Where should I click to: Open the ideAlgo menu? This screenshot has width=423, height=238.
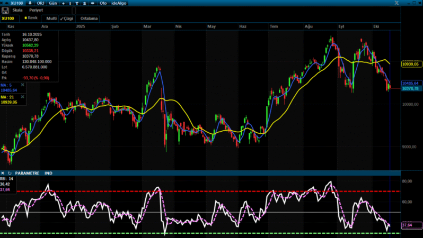(x=119, y=3)
